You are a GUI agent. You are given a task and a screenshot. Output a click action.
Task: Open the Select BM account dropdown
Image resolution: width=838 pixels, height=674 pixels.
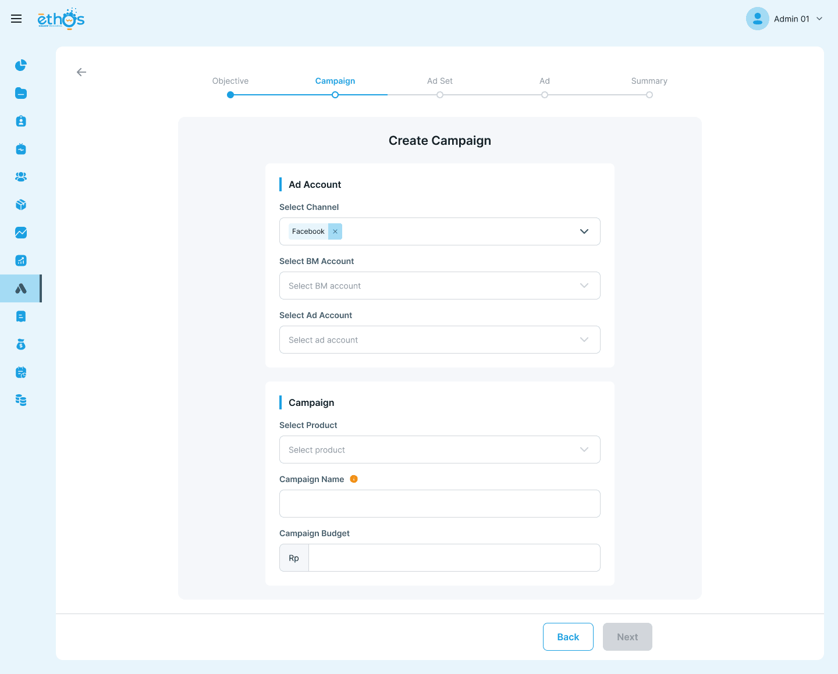[440, 286]
